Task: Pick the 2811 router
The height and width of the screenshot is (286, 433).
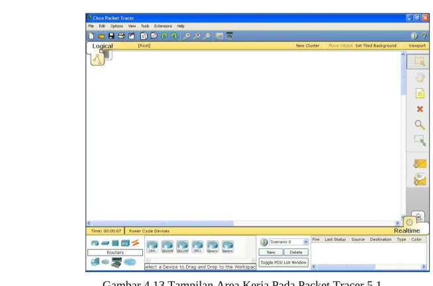Action: tap(197, 246)
